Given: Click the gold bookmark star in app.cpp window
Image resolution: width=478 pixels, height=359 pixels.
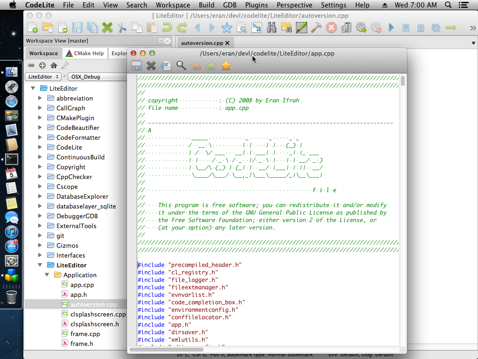Looking at the screenshot, I should click(226, 65).
